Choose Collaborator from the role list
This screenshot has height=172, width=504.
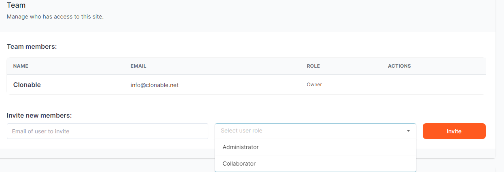pos(239,164)
